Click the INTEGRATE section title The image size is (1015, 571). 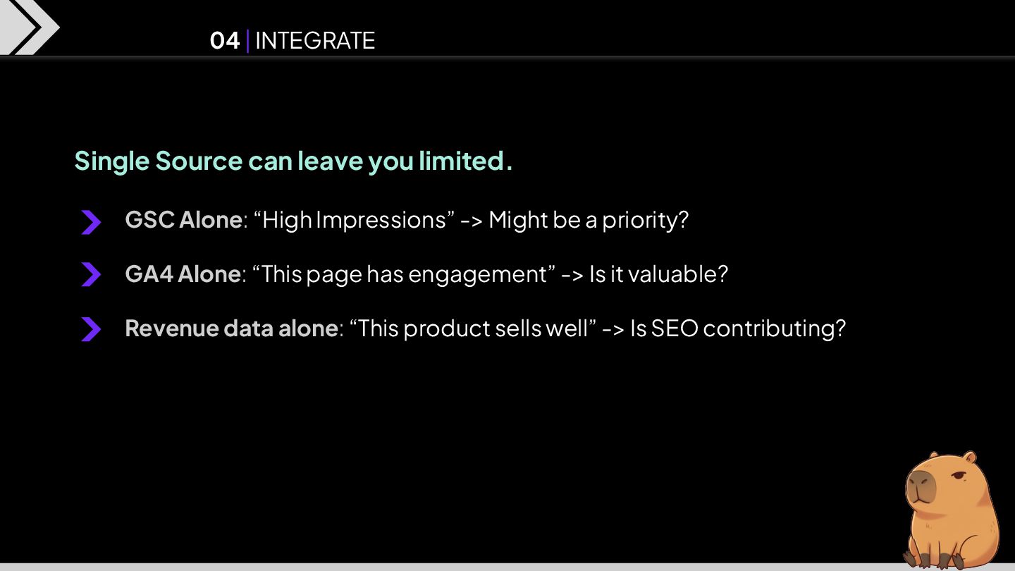click(x=315, y=41)
